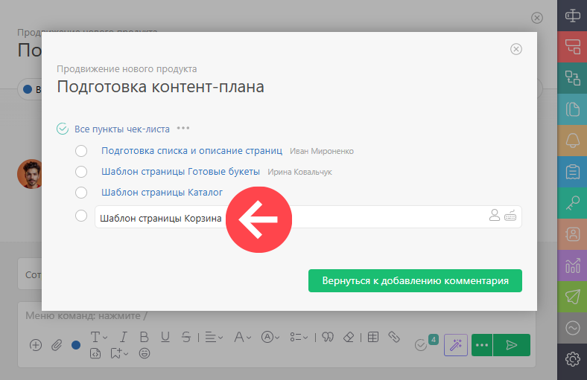
Task: Check the 'Шаблон страницы Корзина' item circle
Action: 81,216
